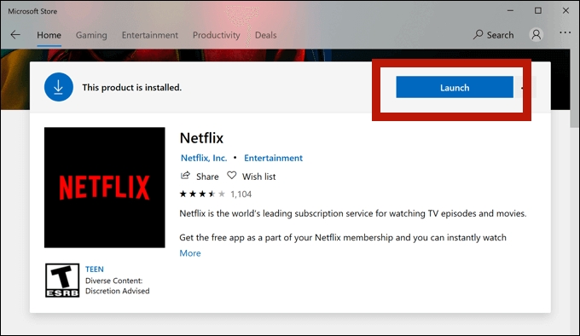Select the Netflix title heading

(201, 138)
